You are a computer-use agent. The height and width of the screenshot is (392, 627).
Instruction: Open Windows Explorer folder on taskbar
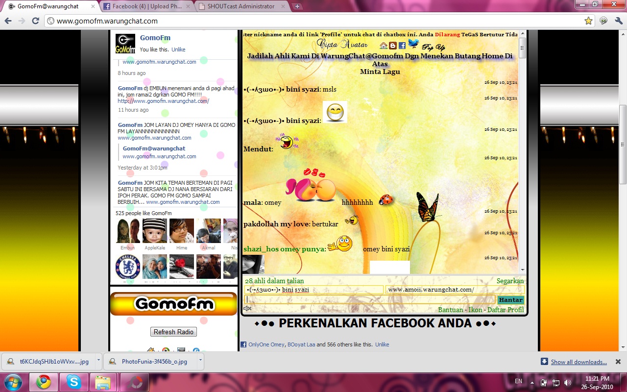[103, 382]
